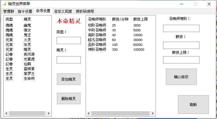
Task: Select the 光翼虎 row
Action: click(x=28, y=59)
